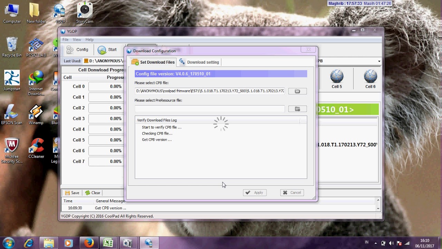Click the Cell 0 progress bar
The height and width of the screenshot is (249, 442).
pyautogui.click(x=106, y=86)
